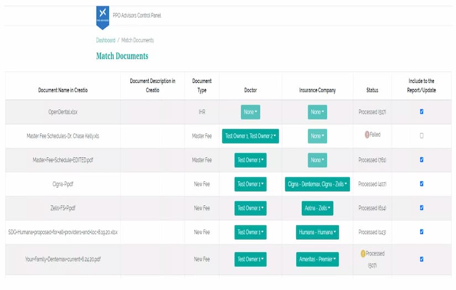Click the Document Name in Creatio column header
456x290 pixels.
pos(63,90)
